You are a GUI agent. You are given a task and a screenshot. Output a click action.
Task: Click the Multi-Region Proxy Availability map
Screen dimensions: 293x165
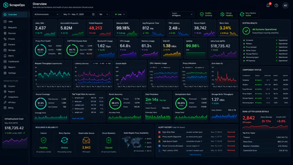click(133, 142)
